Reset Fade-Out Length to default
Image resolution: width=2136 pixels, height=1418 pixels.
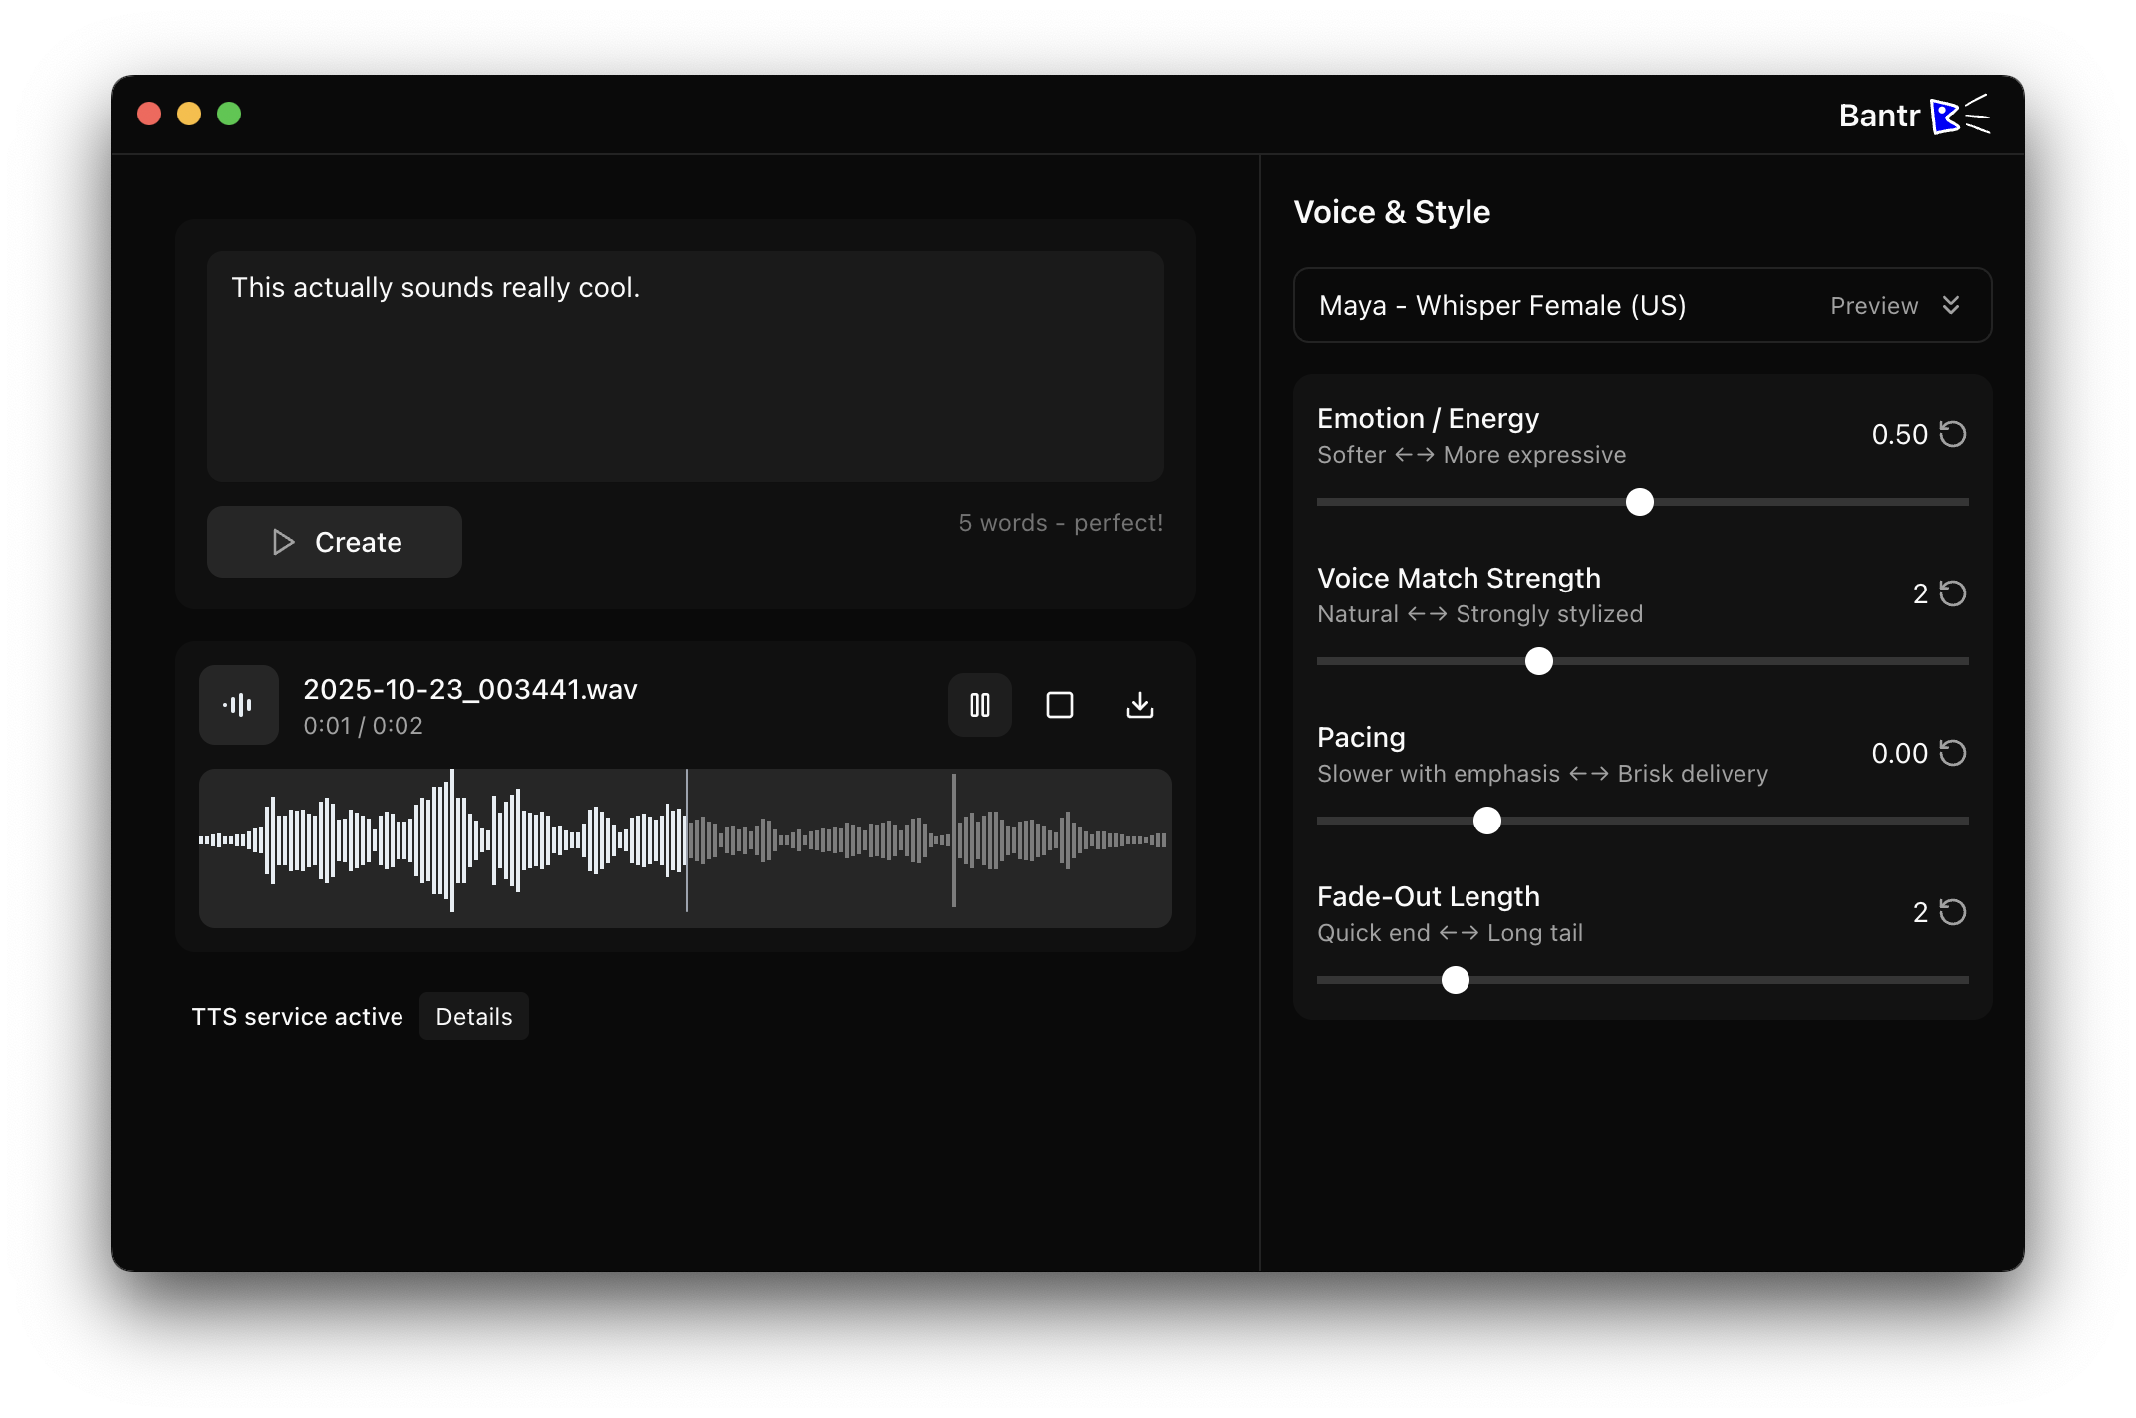click(1953, 911)
